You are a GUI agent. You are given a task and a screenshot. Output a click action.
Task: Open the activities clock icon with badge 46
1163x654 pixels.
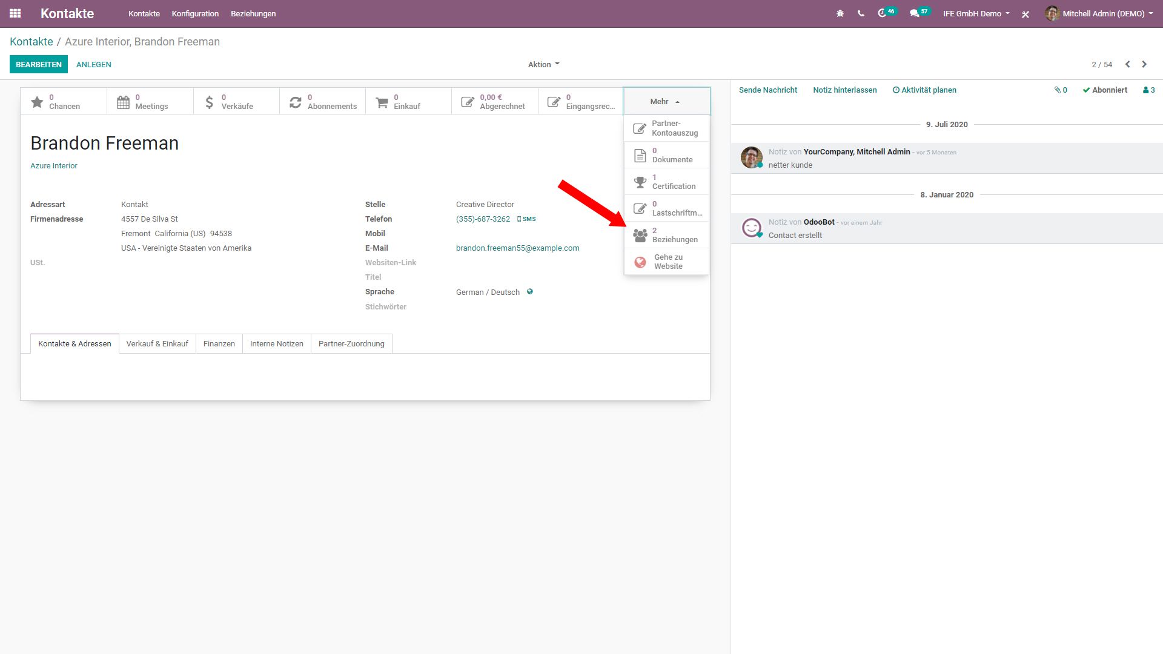click(x=883, y=13)
